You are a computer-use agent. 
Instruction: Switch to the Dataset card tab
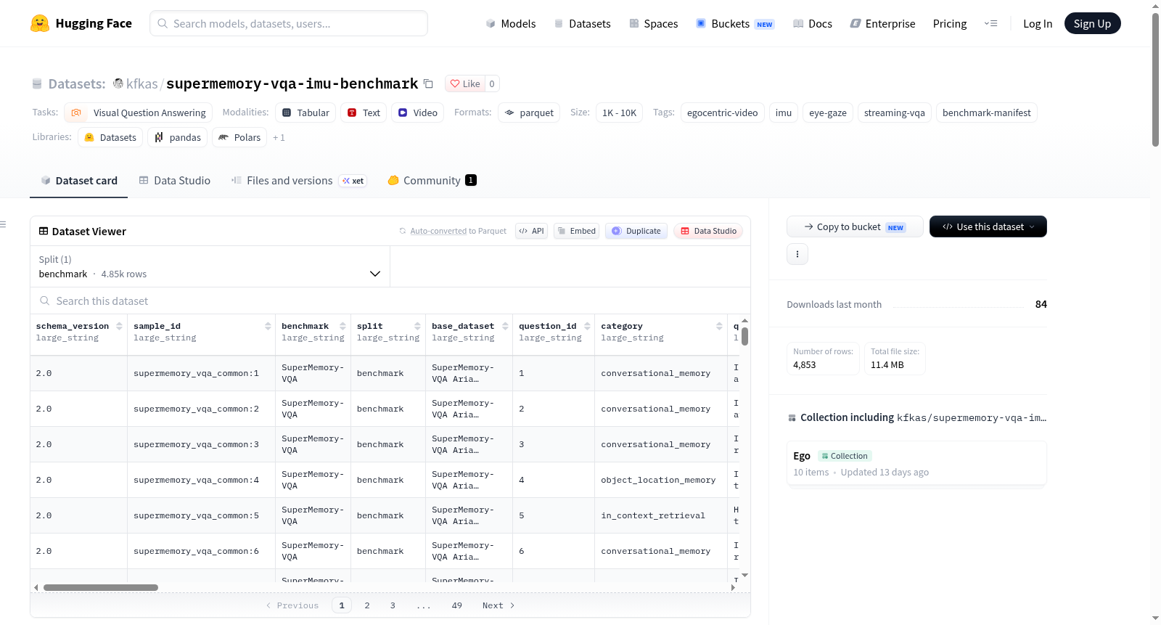79,181
